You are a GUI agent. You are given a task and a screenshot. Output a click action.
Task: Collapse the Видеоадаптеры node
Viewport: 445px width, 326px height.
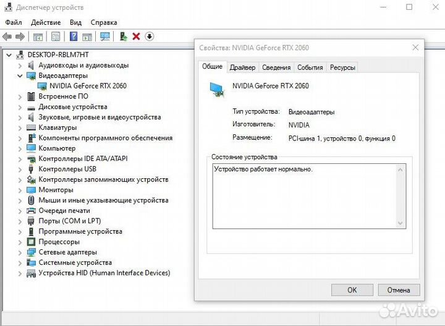click(x=20, y=76)
